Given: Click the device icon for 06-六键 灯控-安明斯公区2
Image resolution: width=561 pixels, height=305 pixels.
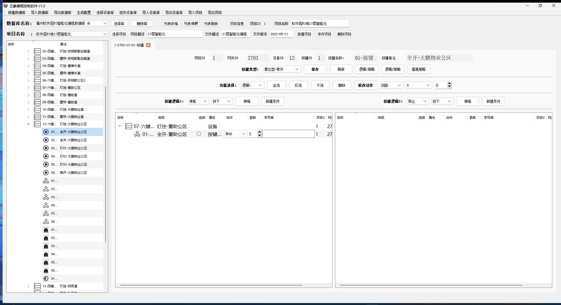Looking at the screenshot, I should [x=37, y=80].
